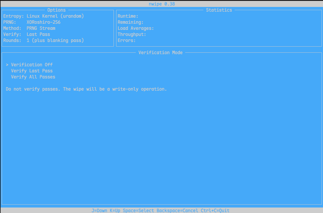The width and height of the screenshot is (323, 213).
Task: Click the Ctrl+C=Quit footer hint
Action: tap(215, 210)
